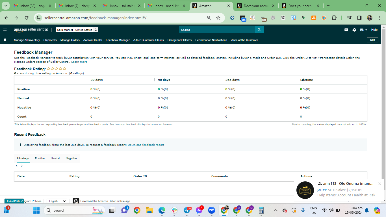The width and height of the screenshot is (386, 217).
Task: Open Telegram from the taskbar
Action: tap(187, 210)
